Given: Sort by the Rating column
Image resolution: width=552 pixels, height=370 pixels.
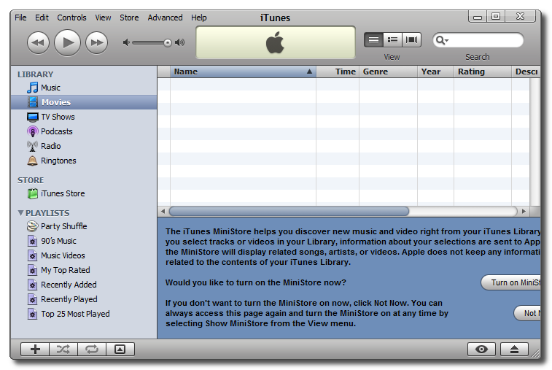Looking at the screenshot, I should click(x=483, y=72).
